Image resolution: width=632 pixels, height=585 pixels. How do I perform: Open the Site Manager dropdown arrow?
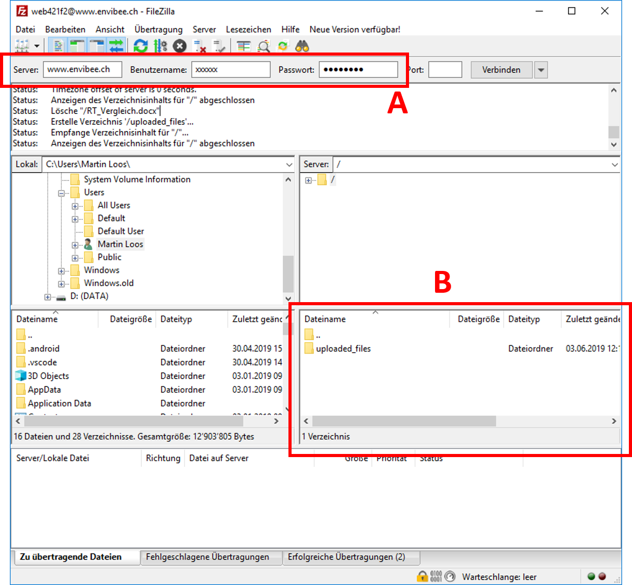click(37, 46)
